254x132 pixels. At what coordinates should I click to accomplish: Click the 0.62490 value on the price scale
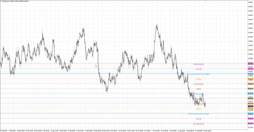coord(251,50)
